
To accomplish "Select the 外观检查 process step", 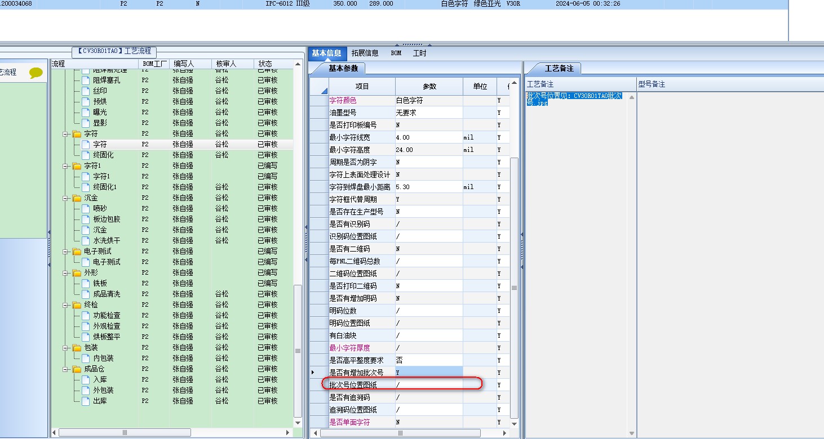I will (107, 326).
